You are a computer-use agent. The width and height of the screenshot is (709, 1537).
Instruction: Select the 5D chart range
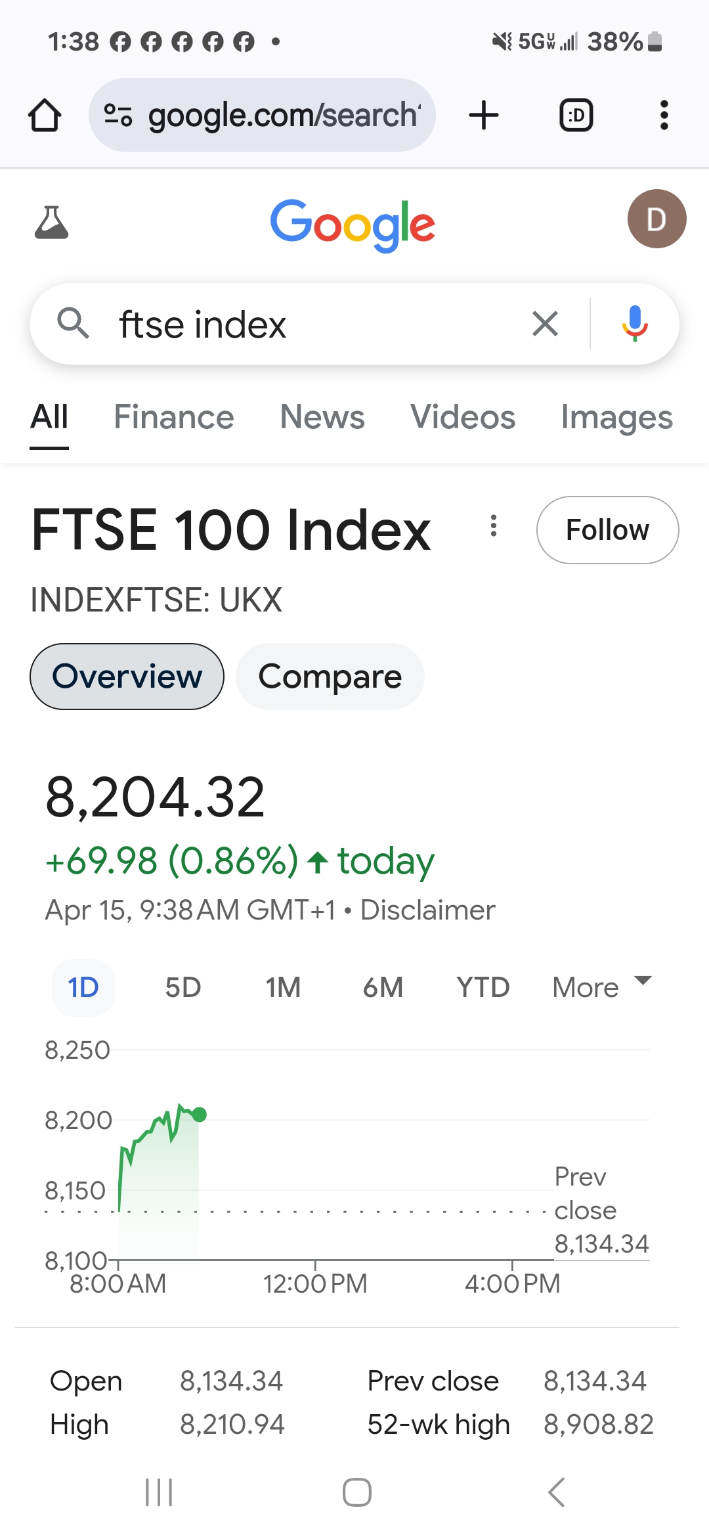[x=183, y=987]
